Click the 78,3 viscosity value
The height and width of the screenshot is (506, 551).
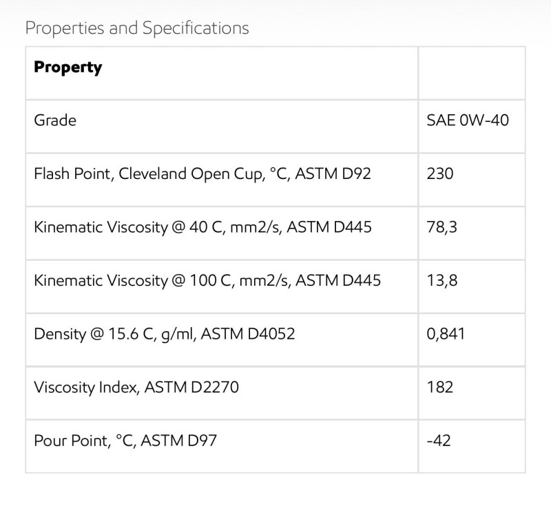click(441, 226)
